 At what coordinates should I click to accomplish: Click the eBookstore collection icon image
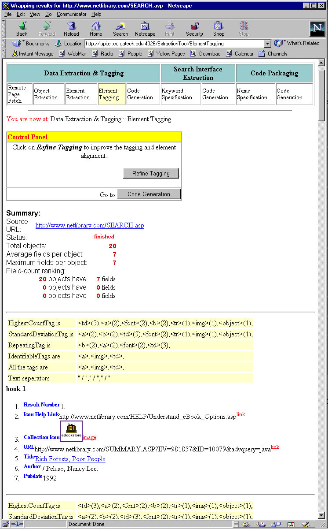[71, 431]
